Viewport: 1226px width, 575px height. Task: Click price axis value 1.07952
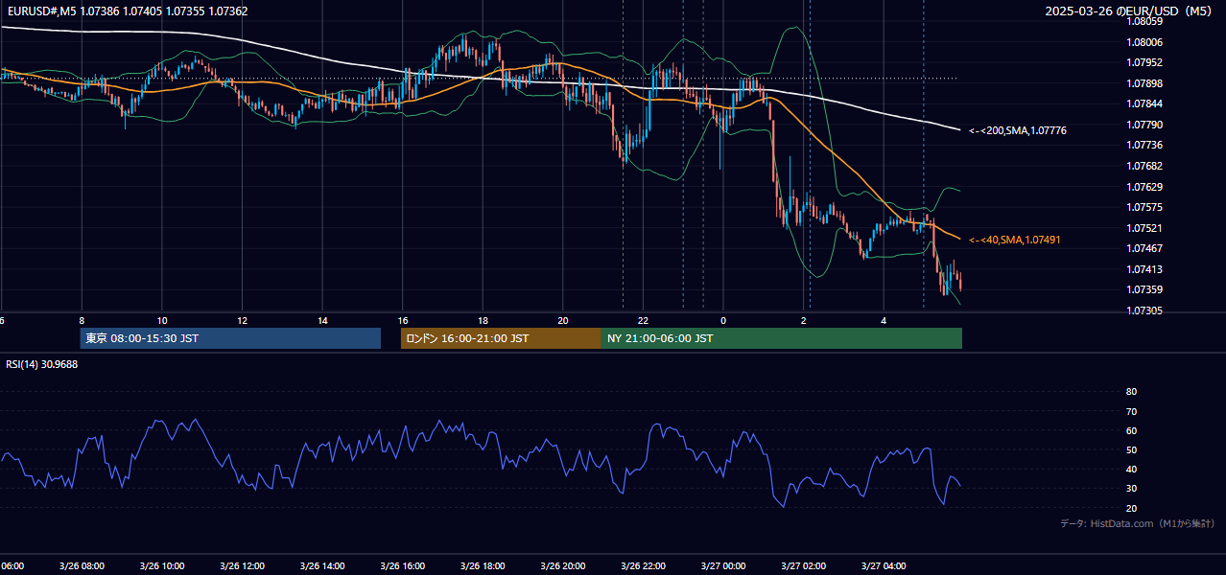coord(1144,62)
